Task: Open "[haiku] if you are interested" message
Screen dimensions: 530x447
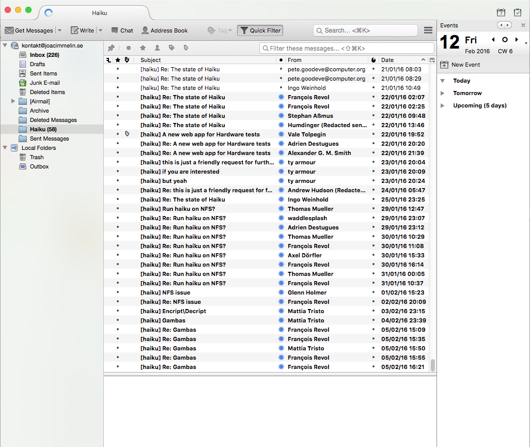Action: (180, 172)
